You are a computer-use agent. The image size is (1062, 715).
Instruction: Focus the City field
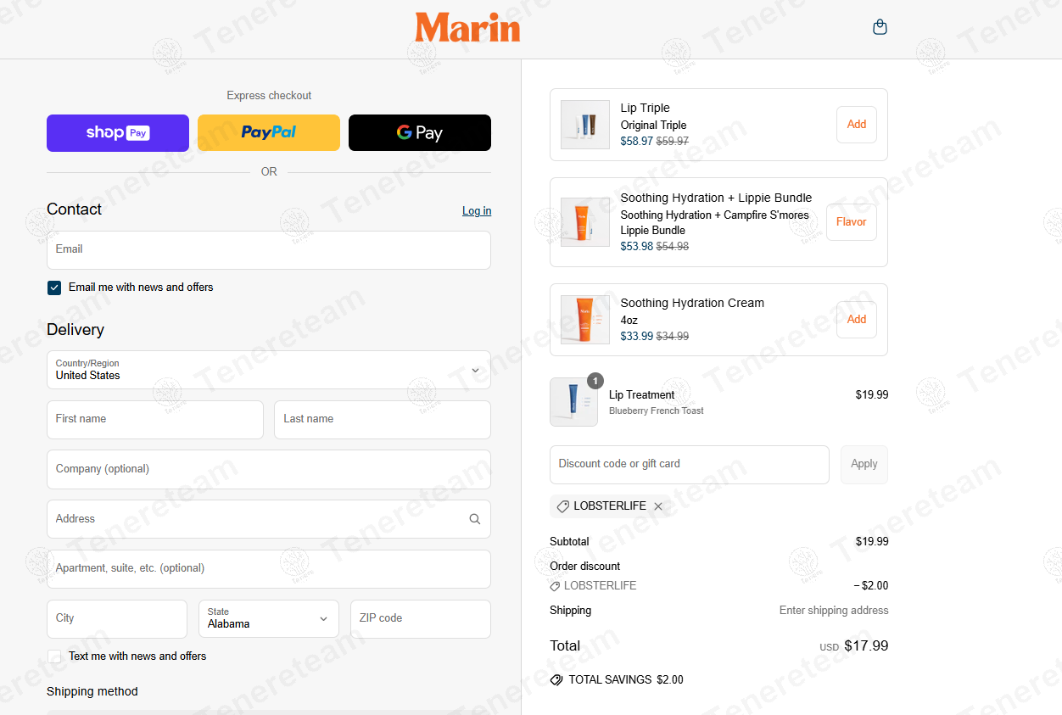click(117, 619)
